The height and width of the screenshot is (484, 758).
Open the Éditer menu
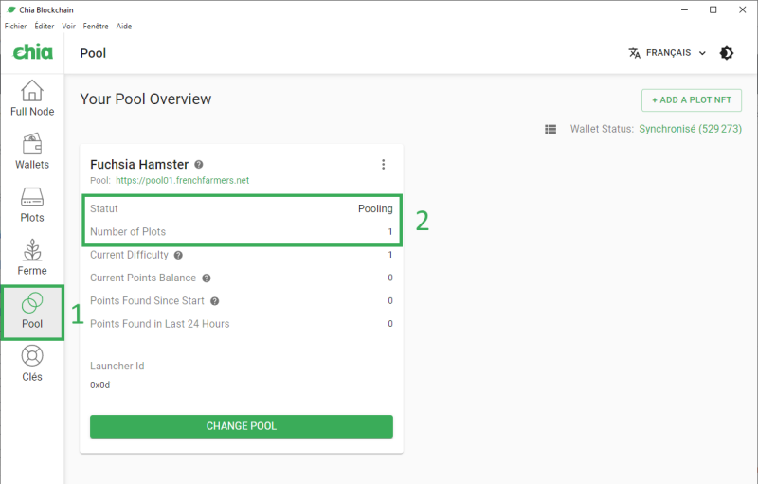[x=45, y=27]
